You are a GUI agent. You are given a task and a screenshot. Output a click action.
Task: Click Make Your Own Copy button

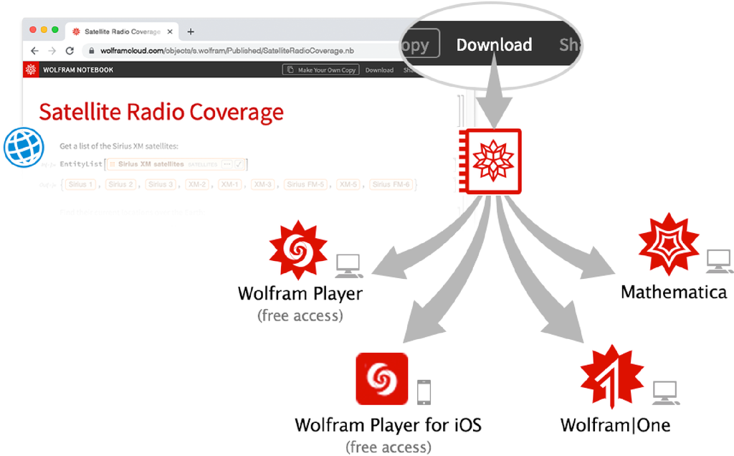pyautogui.click(x=321, y=70)
